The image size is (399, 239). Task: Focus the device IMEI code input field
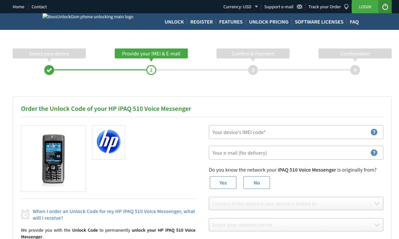pos(296,132)
